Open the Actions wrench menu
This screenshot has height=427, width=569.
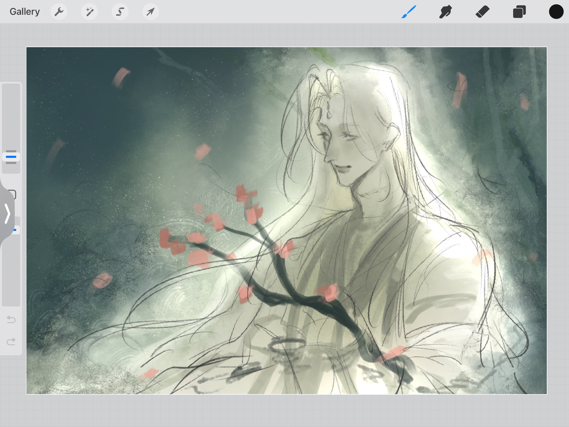click(59, 12)
